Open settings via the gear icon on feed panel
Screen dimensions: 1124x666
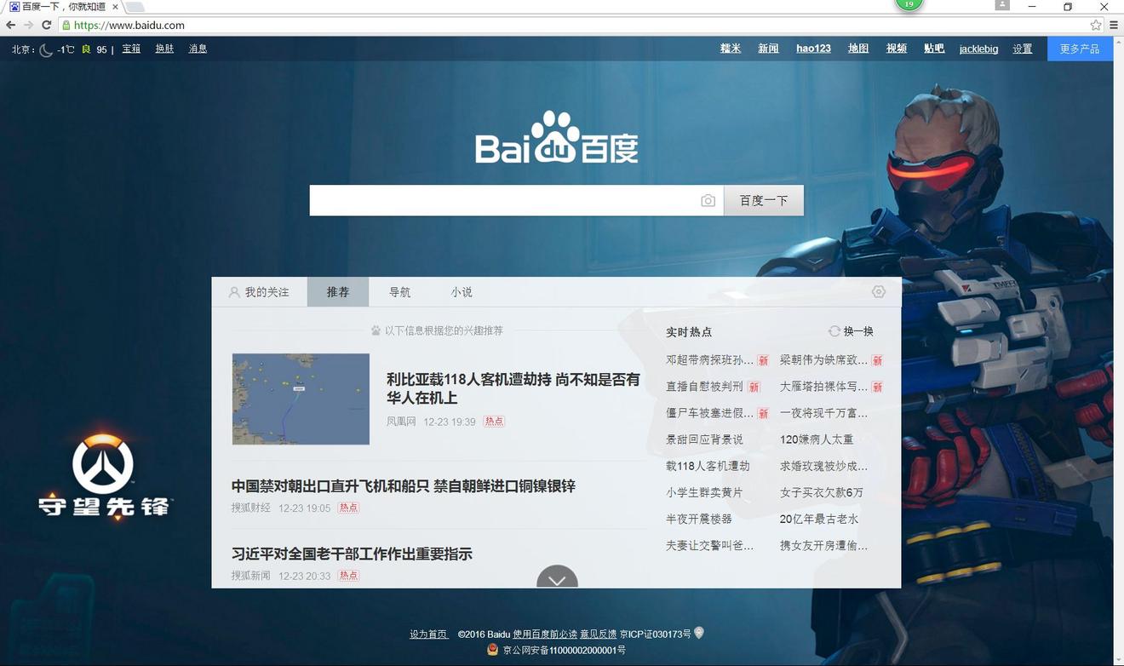point(878,291)
